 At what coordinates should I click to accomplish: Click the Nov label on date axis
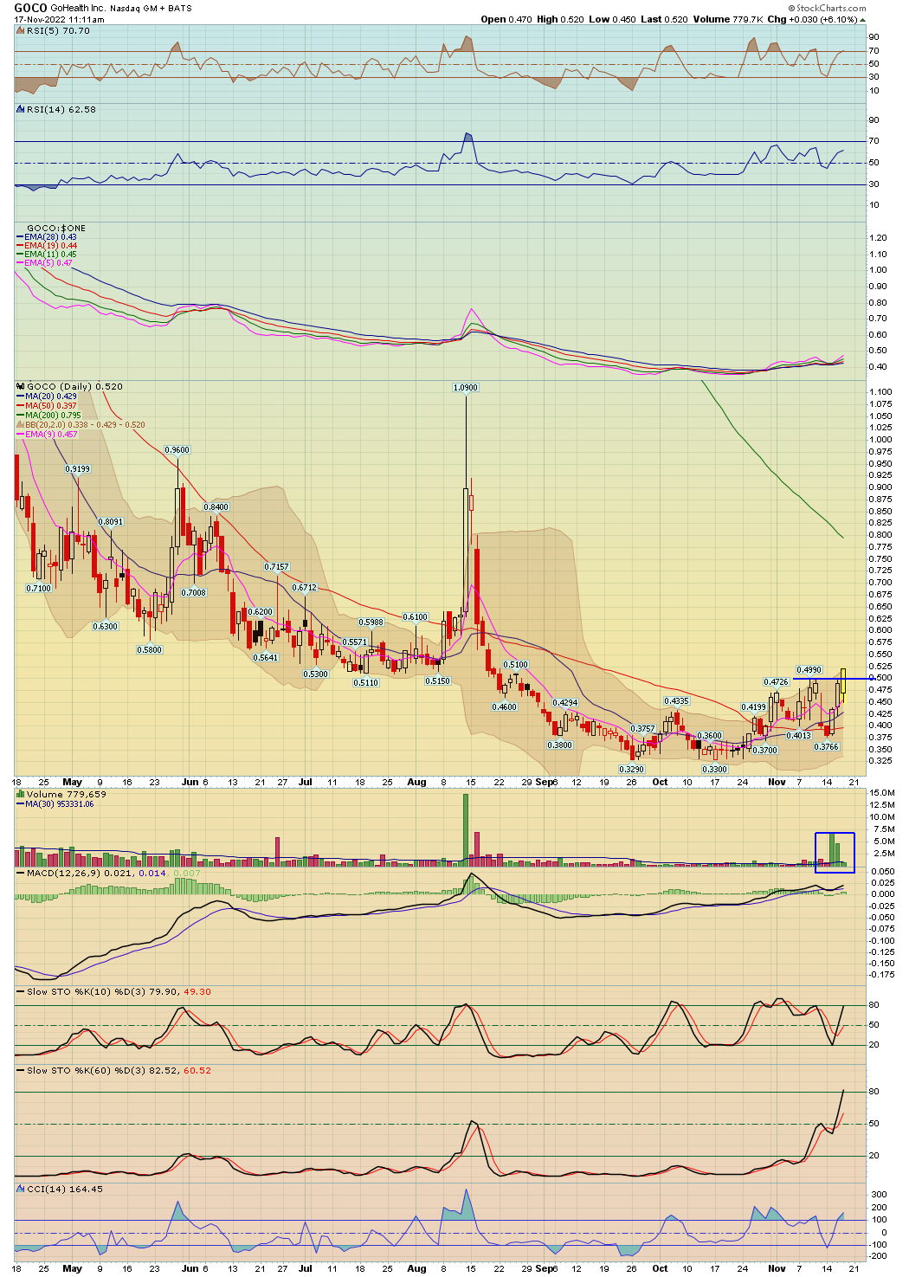pyautogui.click(x=777, y=782)
